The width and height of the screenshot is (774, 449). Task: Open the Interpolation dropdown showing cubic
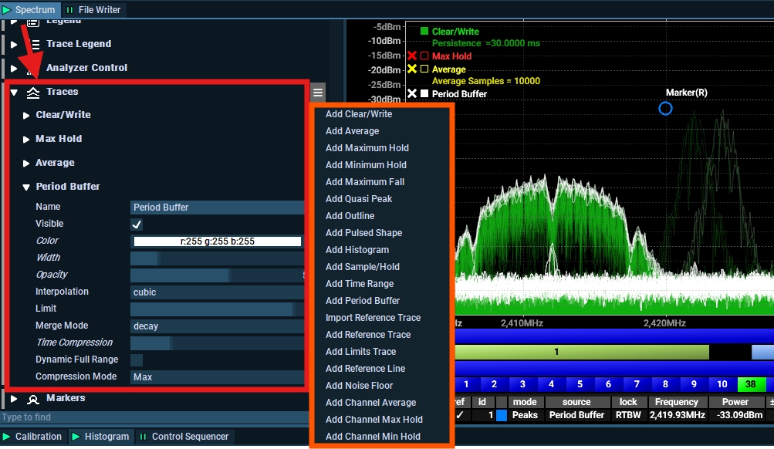point(217,292)
